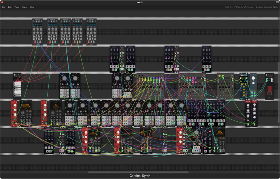Screen dimensions: 280x179
Task: Click the large knob on the leftmost LFO module
Action: [65, 79]
